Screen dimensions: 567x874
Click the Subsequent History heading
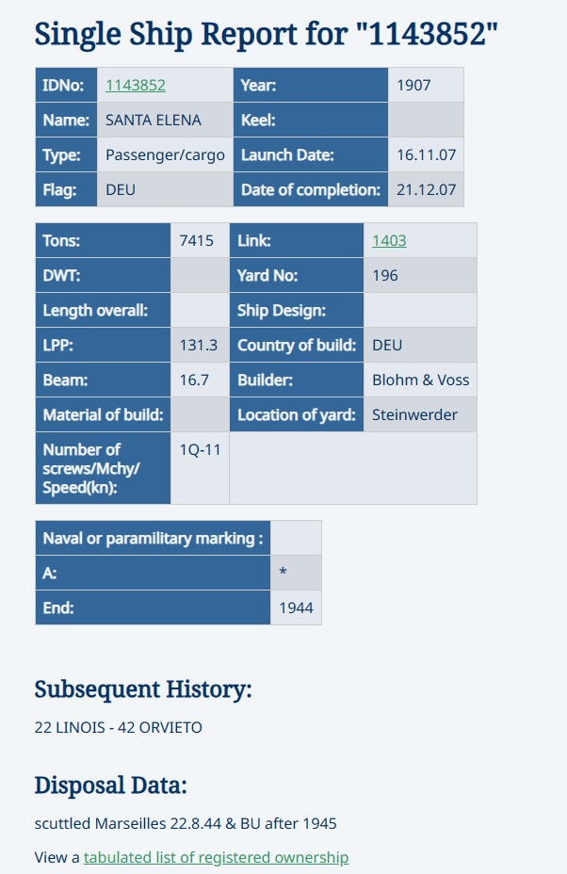(x=143, y=689)
